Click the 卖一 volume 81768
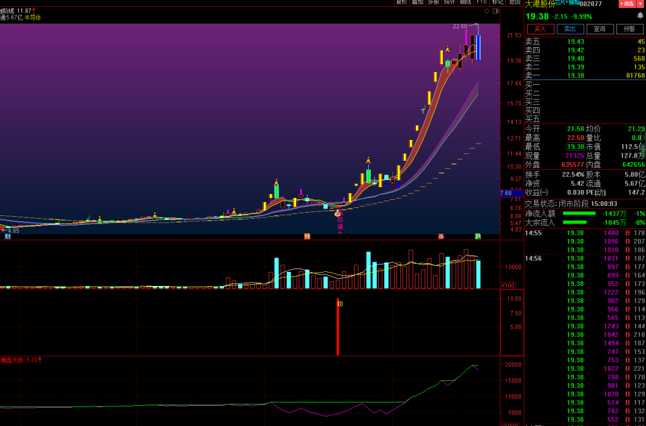The image size is (646, 426). click(x=635, y=76)
